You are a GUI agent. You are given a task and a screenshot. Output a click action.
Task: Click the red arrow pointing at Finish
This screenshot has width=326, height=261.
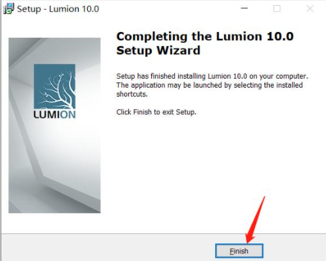pyautogui.click(x=255, y=220)
